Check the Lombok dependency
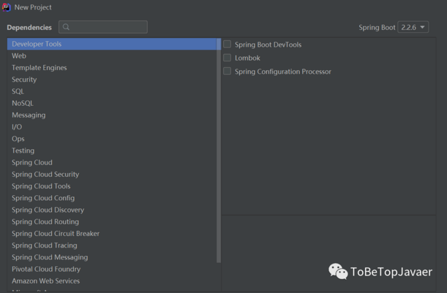 (x=227, y=58)
